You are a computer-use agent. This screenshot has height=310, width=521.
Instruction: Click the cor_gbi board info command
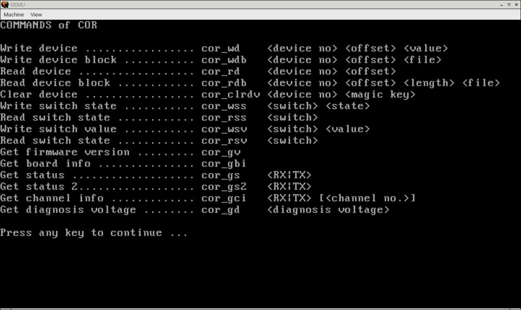pos(224,164)
